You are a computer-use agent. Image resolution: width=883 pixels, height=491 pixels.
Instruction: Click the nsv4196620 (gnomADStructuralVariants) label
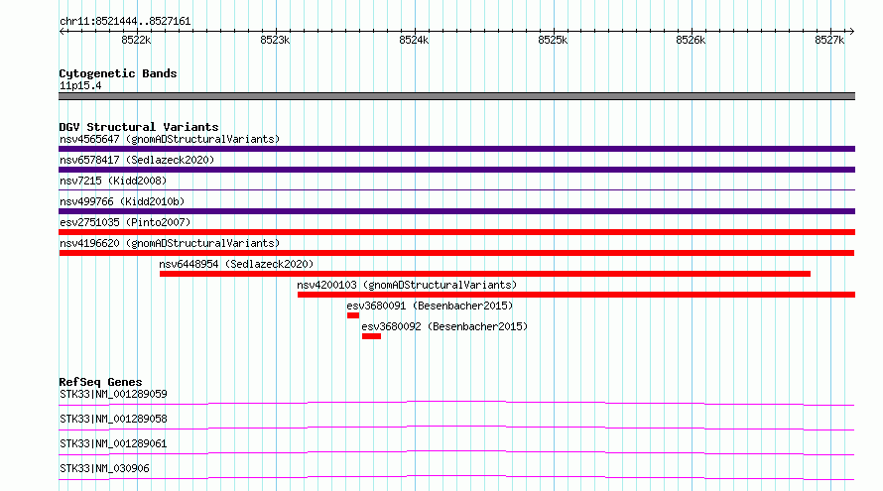click(170, 243)
